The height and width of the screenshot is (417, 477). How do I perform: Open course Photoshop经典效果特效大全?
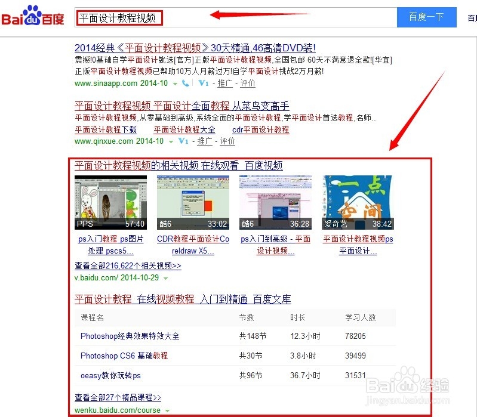tap(130, 336)
